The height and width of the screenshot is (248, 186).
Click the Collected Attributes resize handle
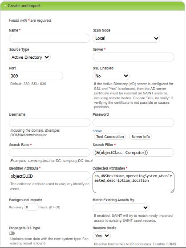tap(172, 191)
